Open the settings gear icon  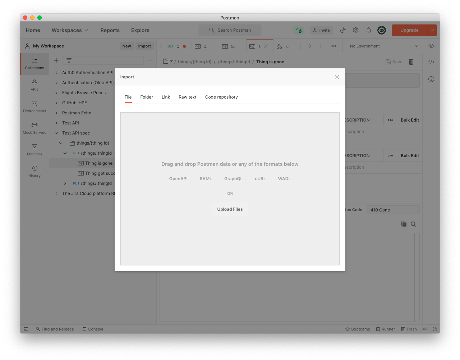pos(356,30)
